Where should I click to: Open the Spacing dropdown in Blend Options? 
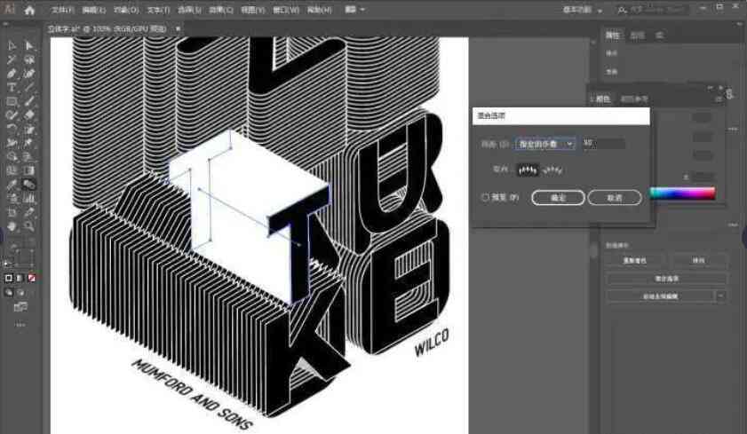coord(545,144)
